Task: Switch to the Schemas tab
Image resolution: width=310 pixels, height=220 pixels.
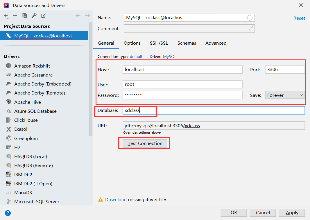Action: [x=187, y=43]
